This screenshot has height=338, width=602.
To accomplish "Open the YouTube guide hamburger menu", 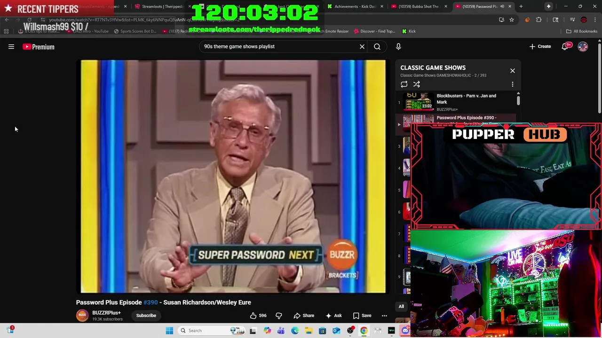I will pos(11,46).
